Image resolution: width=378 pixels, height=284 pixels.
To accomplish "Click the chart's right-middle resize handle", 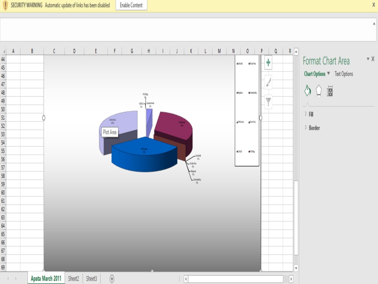I will click(261, 118).
